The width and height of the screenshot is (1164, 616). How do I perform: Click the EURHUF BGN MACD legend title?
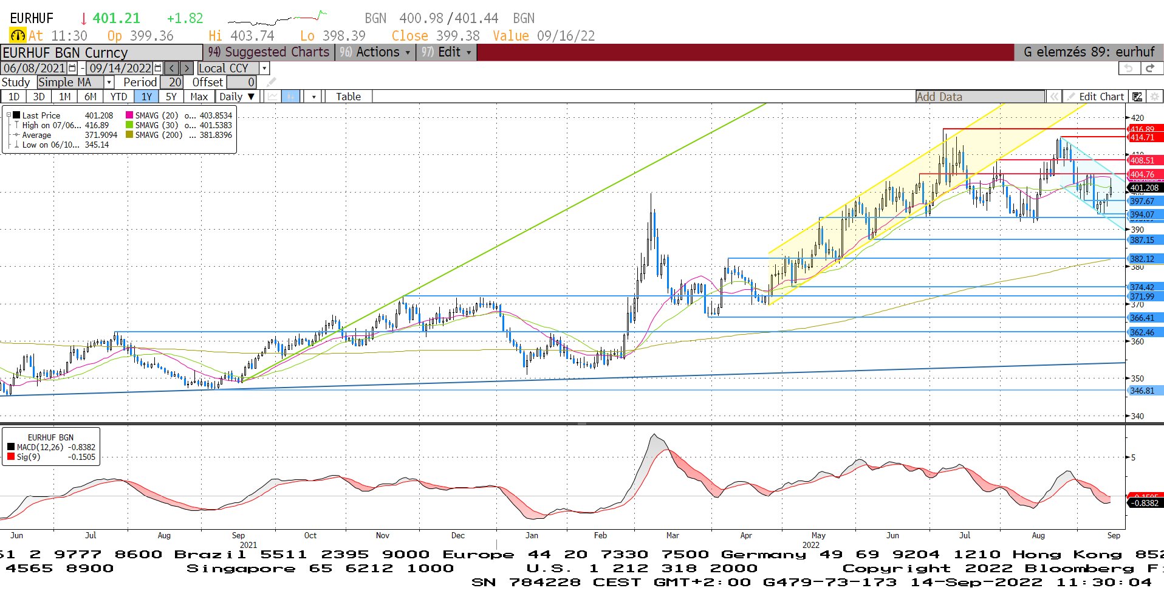[50, 437]
